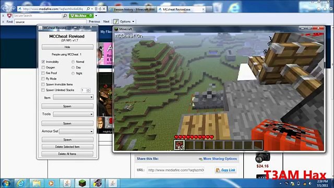334x188 pixels.
Task: Click the Hide button in MCCheat
Action: (x=67, y=47)
